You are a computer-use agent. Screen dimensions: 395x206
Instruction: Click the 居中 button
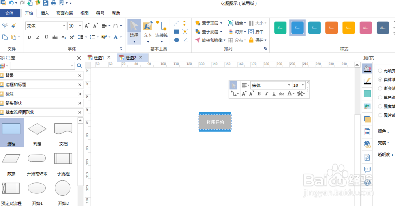256,32
